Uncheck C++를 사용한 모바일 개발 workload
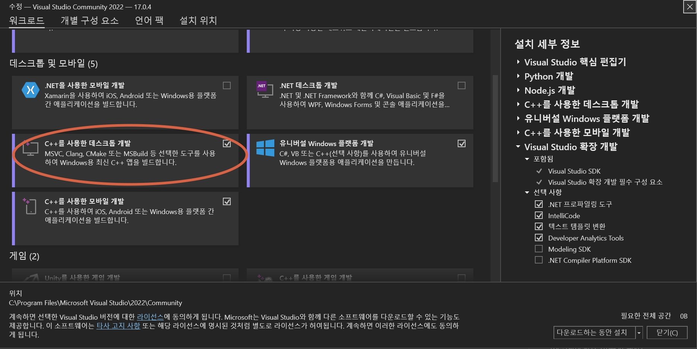 click(227, 201)
